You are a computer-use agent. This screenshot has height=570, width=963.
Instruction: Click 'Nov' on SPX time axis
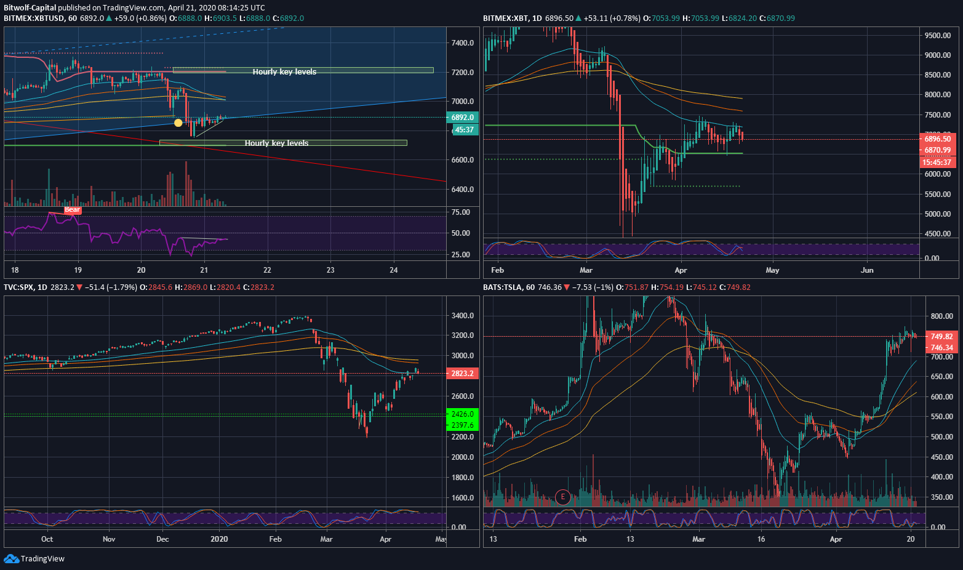point(109,539)
